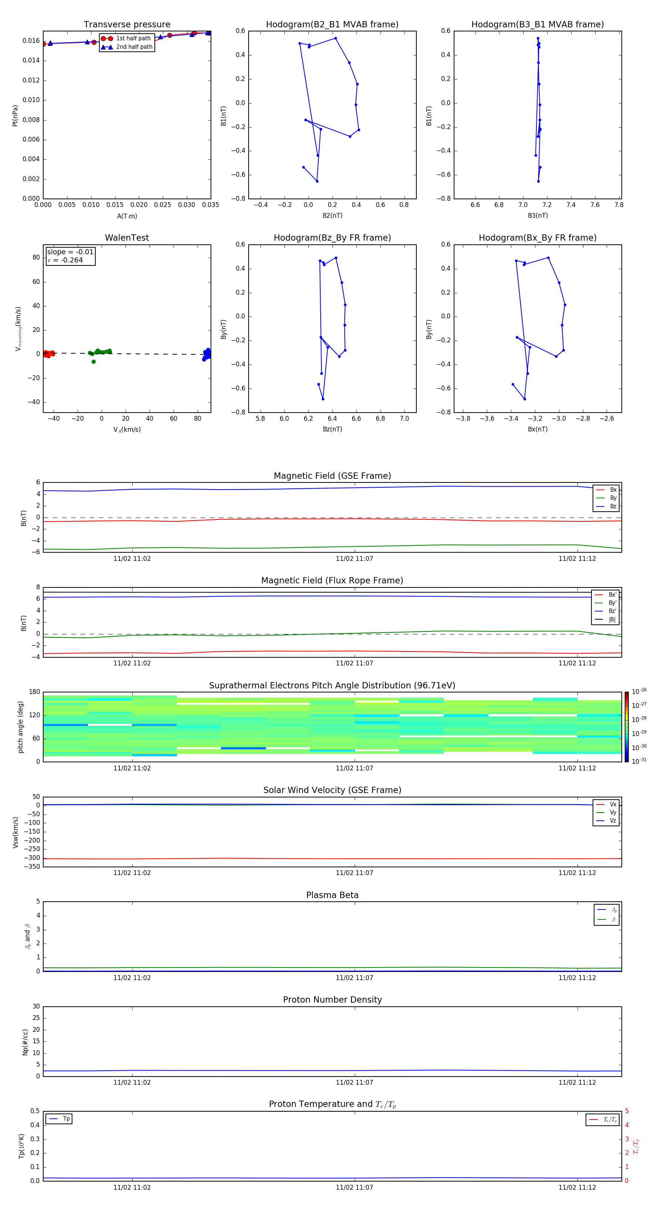Click the 10^-26 colorbar tick label
The image size is (665, 1220).
click(639, 691)
